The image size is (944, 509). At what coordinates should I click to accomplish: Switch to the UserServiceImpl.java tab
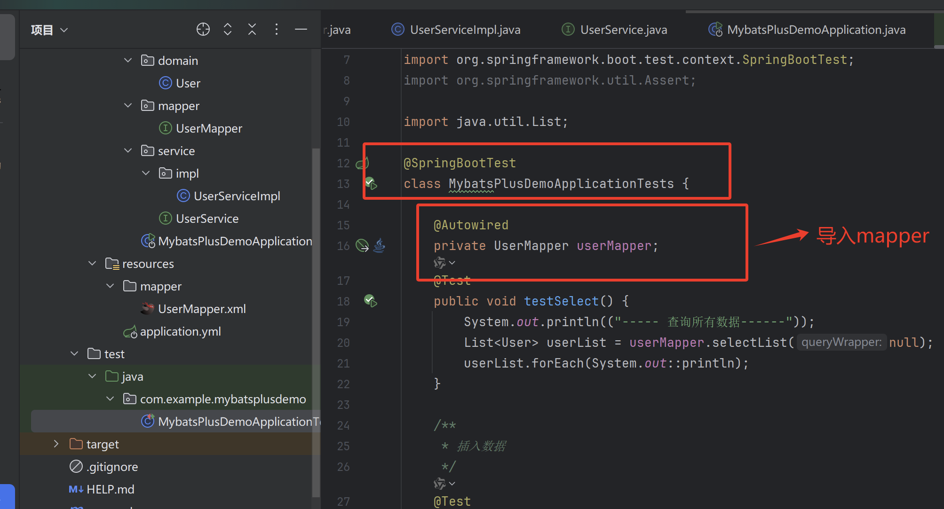(x=465, y=29)
